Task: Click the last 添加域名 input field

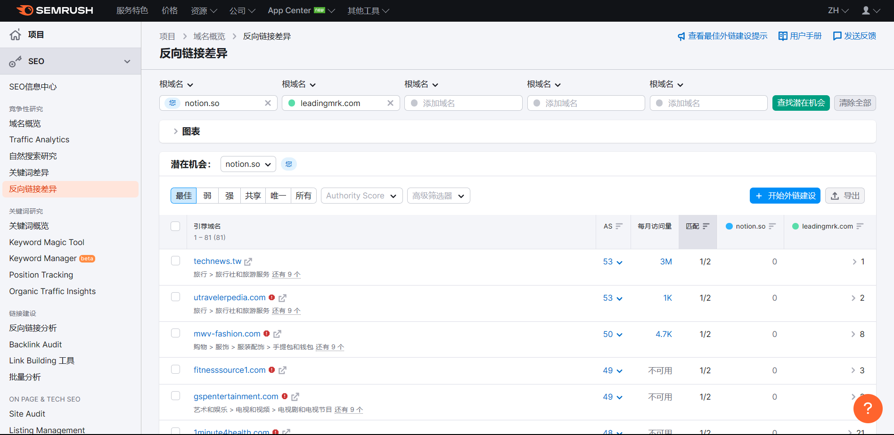Action: 708,103
